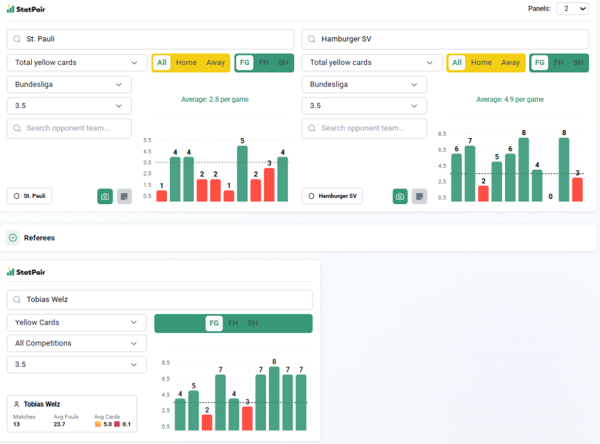The height and width of the screenshot is (444, 600).
Task: Click the St. Pauli team chip button
Action: [29, 196]
